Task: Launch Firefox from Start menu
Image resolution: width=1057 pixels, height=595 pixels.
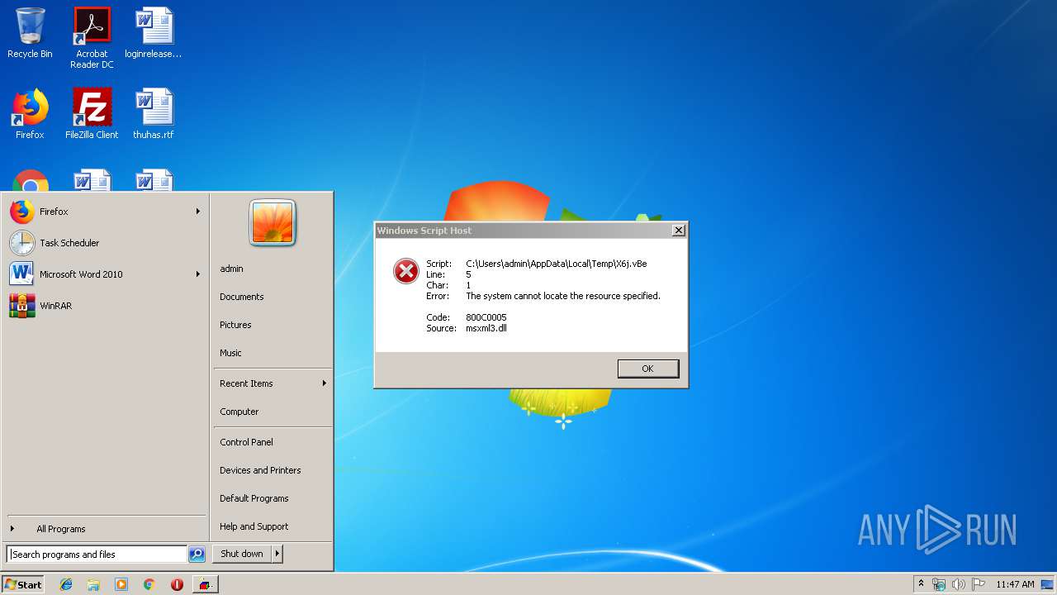Action: coord(104,212)
